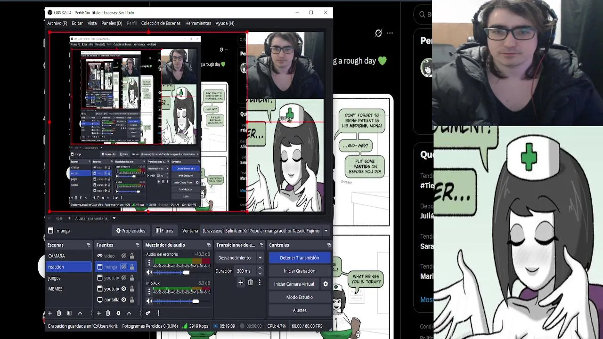Screen dimensions: 603x339
Task: Toggle lock on the video source
Action: pos(132,256)
